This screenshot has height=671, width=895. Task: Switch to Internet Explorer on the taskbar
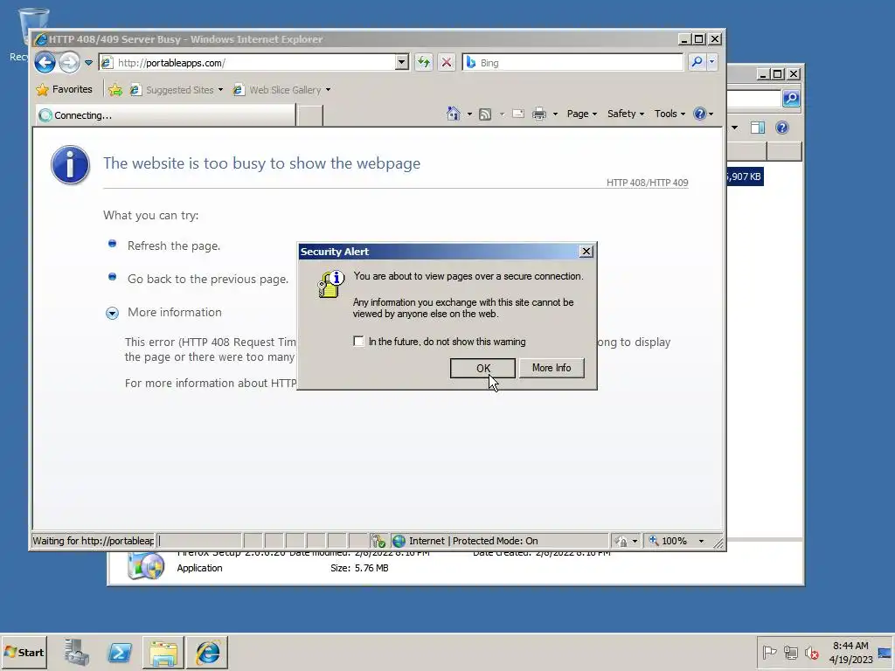point(207,652)
